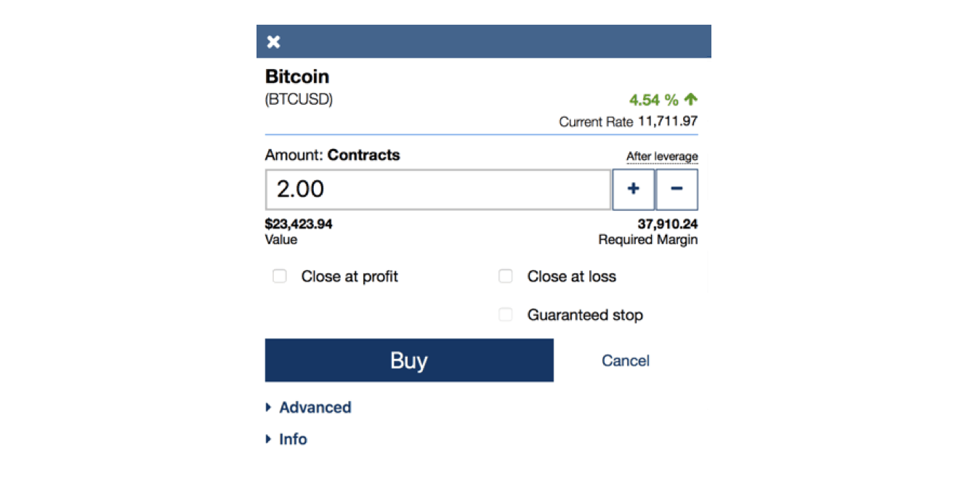Click the Cancel link

coord(626,360)
